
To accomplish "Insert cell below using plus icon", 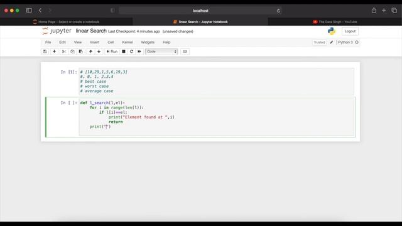I will pos(54,51).
